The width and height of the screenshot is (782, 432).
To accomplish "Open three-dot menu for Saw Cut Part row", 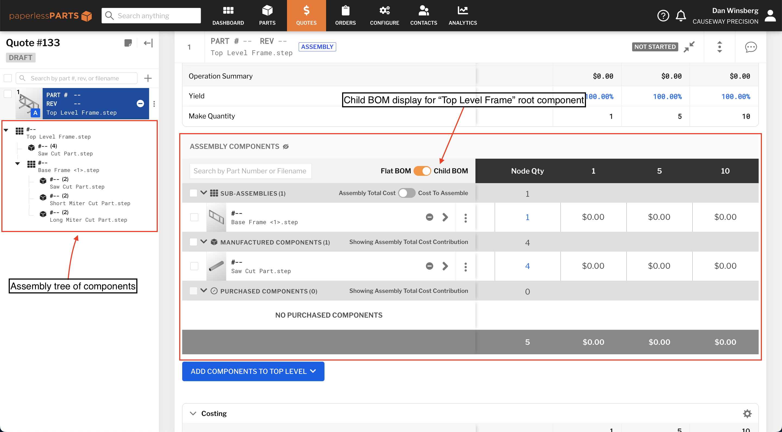I will 465,267.
